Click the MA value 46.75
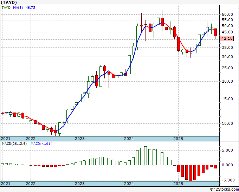Screen dimensions: 239x192 pyautogui.click(x=30, y=8)
